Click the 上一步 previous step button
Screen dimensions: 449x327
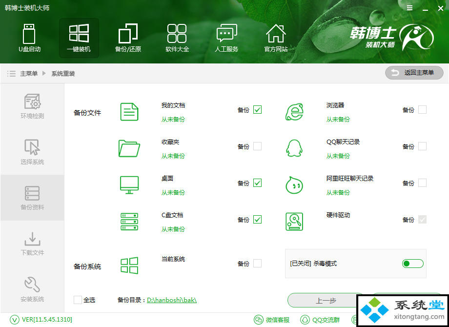pos(326,300)
